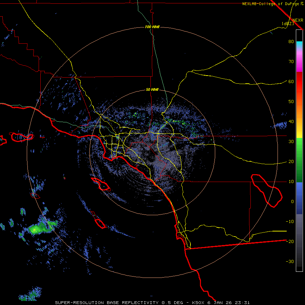Click the 80 value on the dBZ scale
This screenshot has width=305, height=305.
[x=291, y=42]
